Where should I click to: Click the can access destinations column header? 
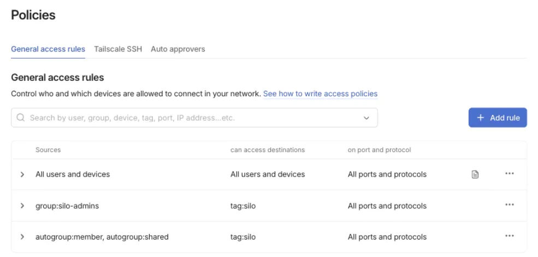tap(268, 150)
